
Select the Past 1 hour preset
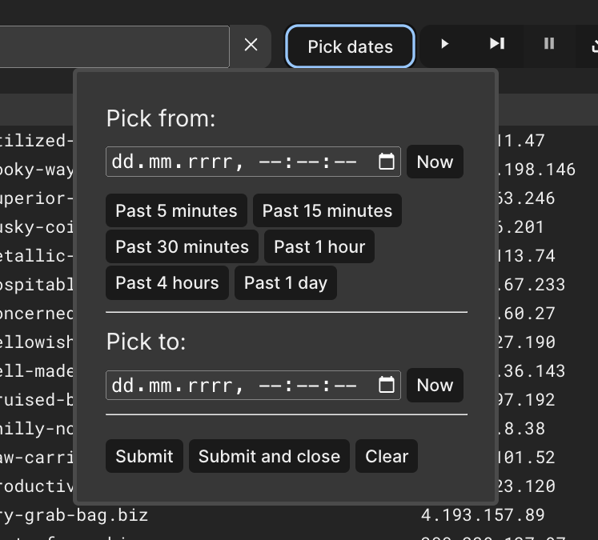coord(319,247)
